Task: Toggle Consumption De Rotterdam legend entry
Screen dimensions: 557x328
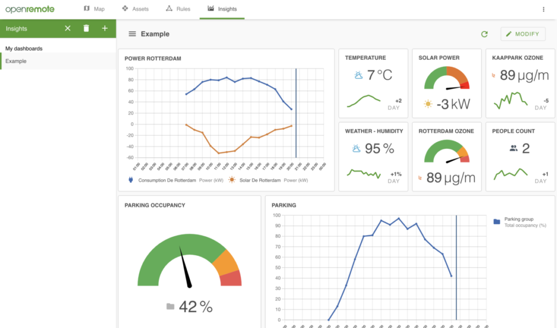Action: (163, 180)
